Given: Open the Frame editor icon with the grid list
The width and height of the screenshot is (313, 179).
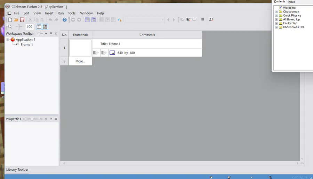Looking at the screenshot, I should pos(93,19).
